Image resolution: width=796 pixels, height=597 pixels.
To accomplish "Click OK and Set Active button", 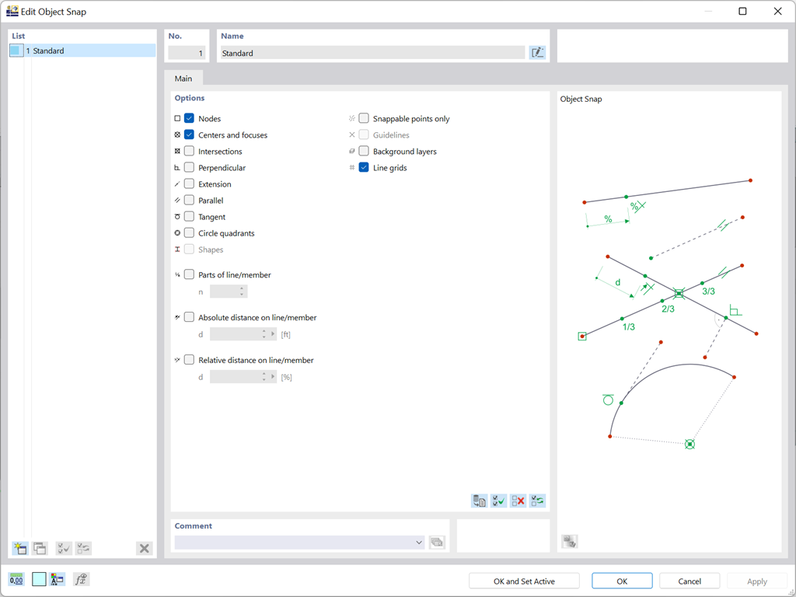I will point(524,581).
